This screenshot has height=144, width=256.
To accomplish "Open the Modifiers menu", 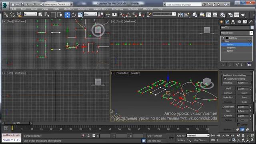I will pos(68,9).
